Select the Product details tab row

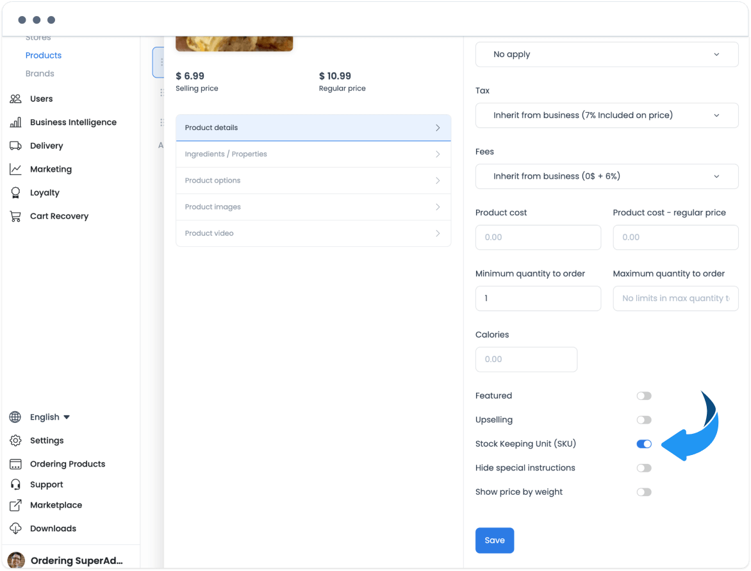pyautogui.click(x=313, y=128)
